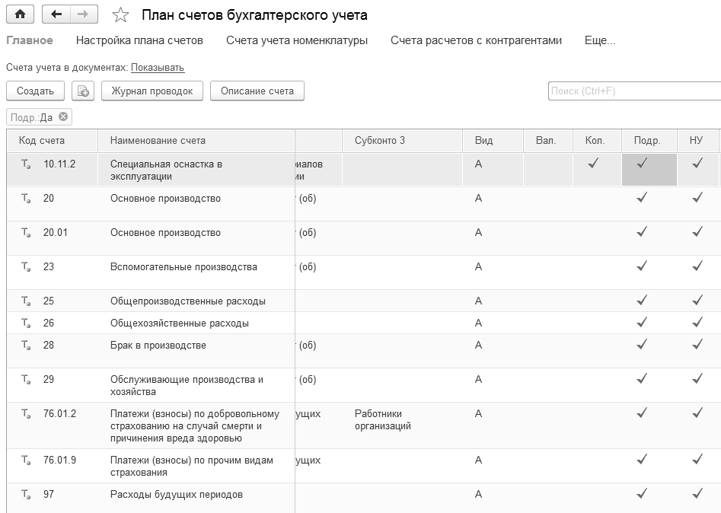Sort by Код счета column header
The width and height of the screenshot is (721, 513).
click(x=42, y=141)
